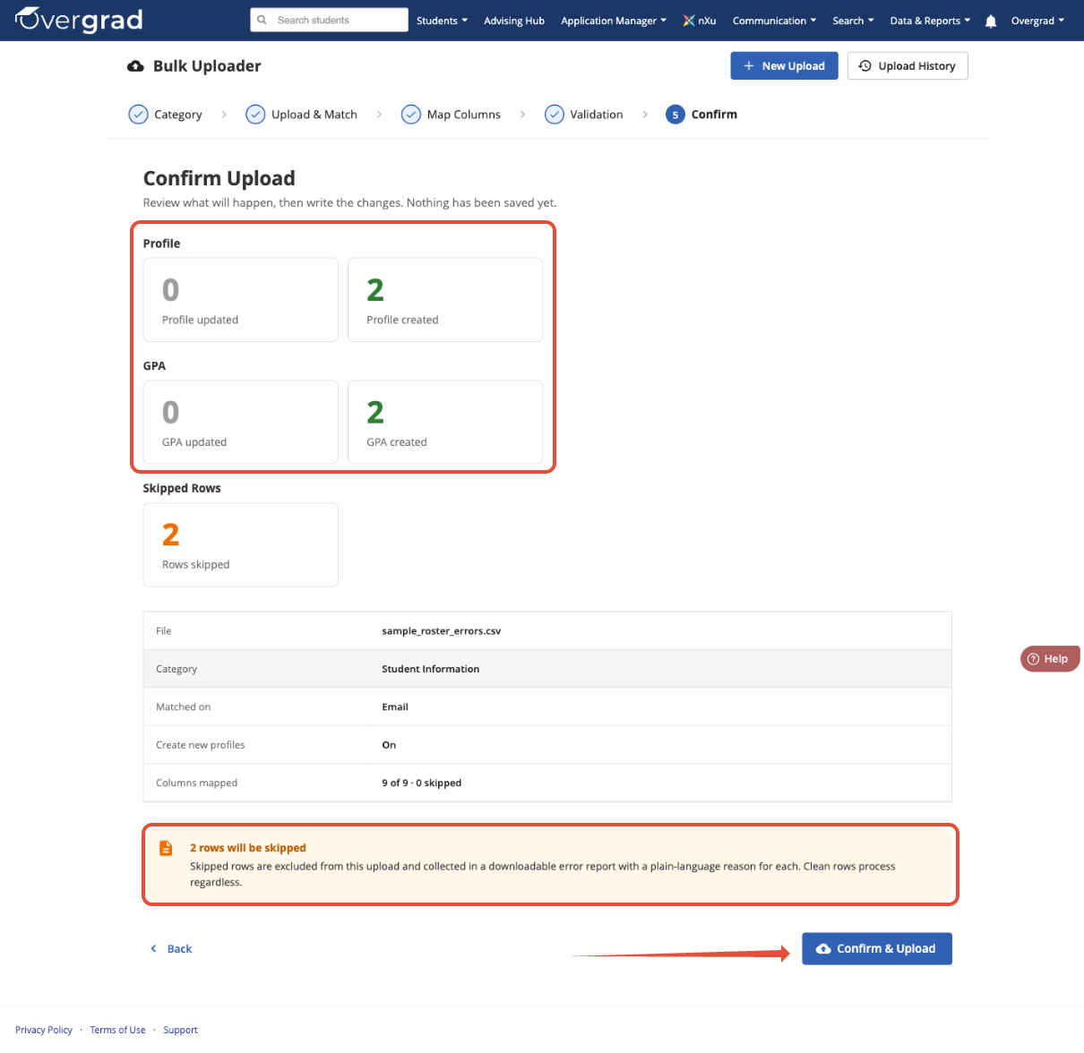Expand the Application Manager dropdown
Viewport: 1084px width, 1053px height.
614,21
